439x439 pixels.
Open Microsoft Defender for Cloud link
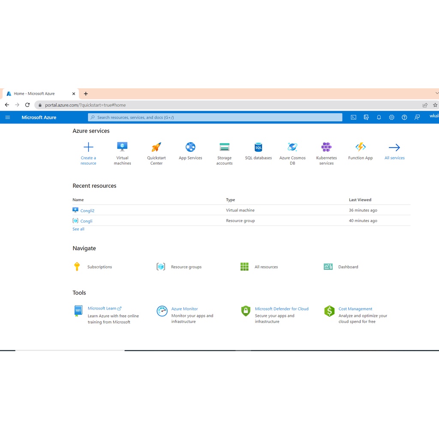(282, 309)
